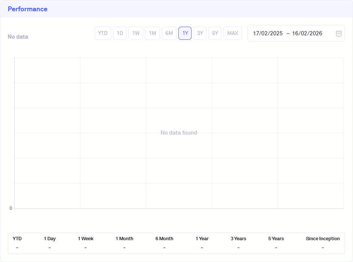Click the 6 Month summary column
The image size is (353, 262).
tap(164, 243)
